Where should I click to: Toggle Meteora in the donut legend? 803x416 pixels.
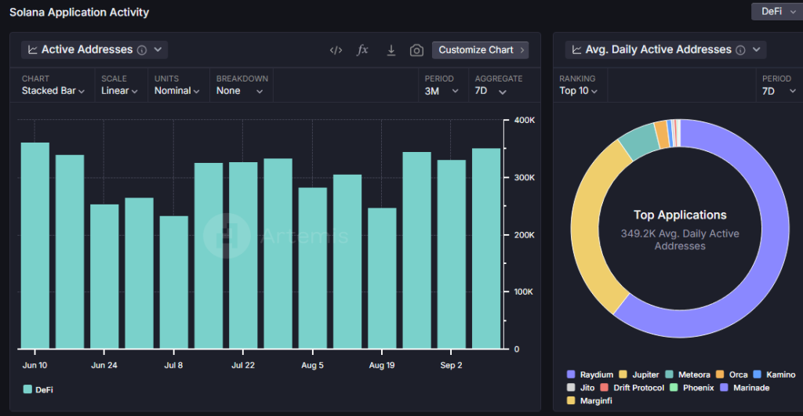click(688, 374)
